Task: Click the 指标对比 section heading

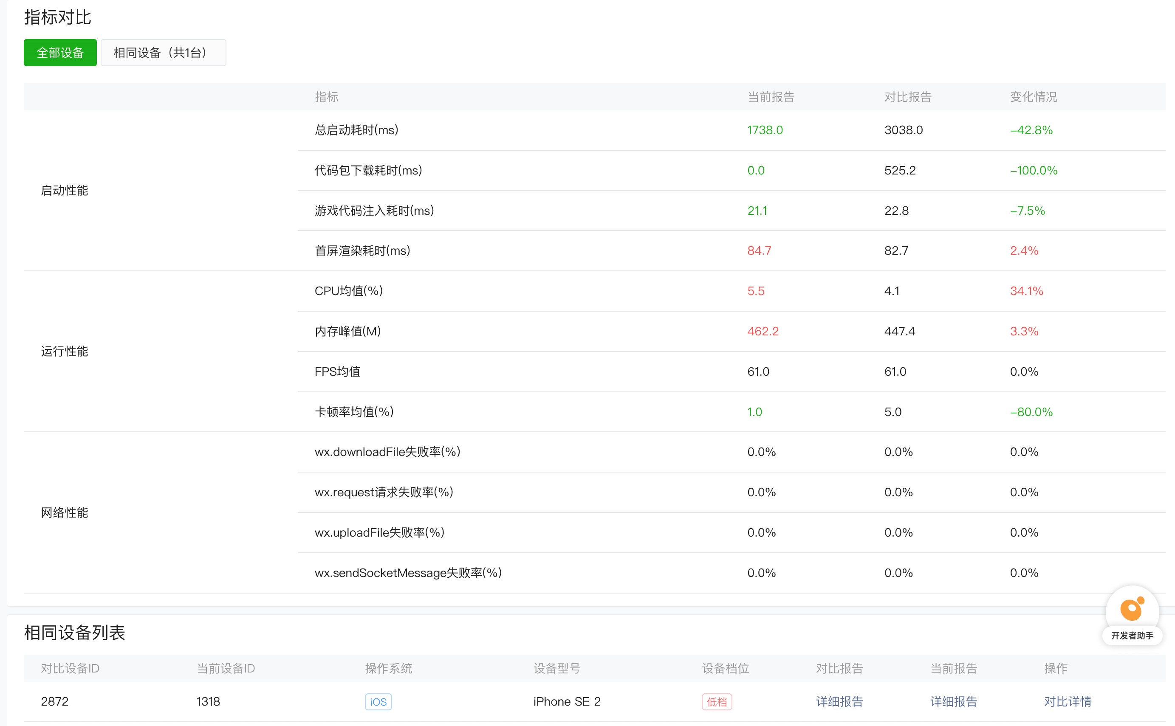Action: [58, 17]
